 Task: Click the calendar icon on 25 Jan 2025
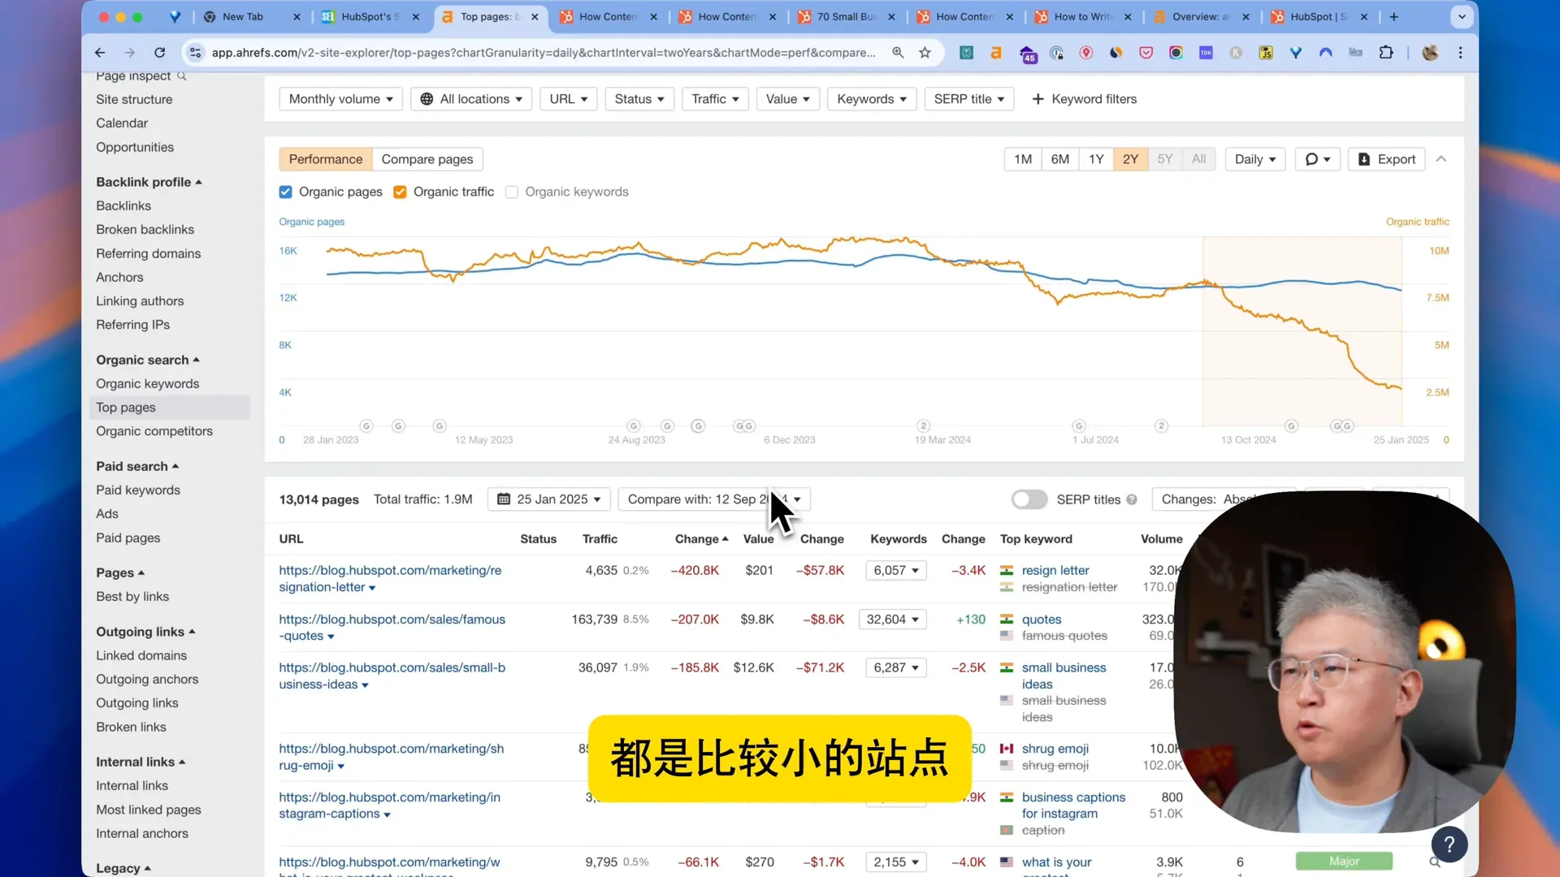point(504,499)
